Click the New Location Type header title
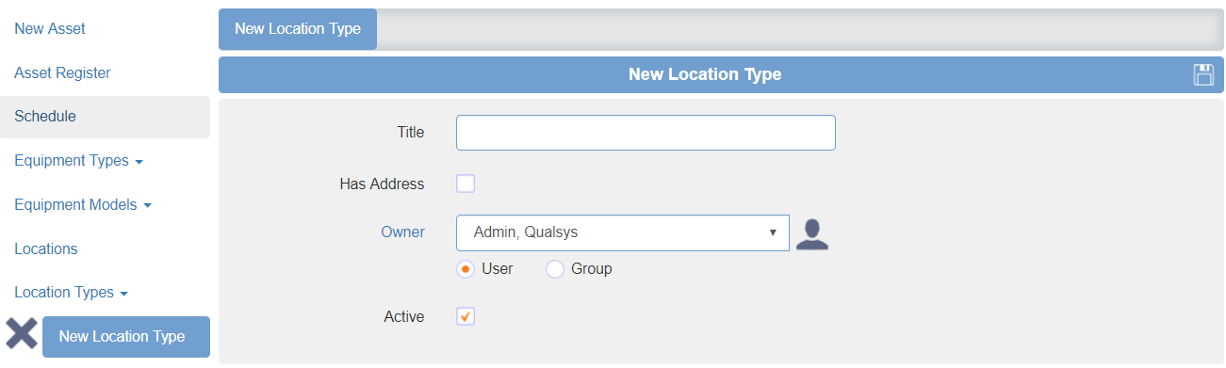The height and width of the screenshot is (368, 1226). 705,74
